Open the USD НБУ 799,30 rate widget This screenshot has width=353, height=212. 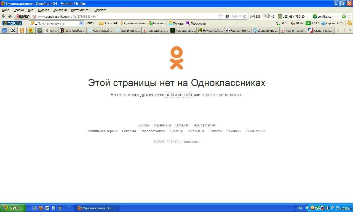pyautogui.click(x=291, y=16)
